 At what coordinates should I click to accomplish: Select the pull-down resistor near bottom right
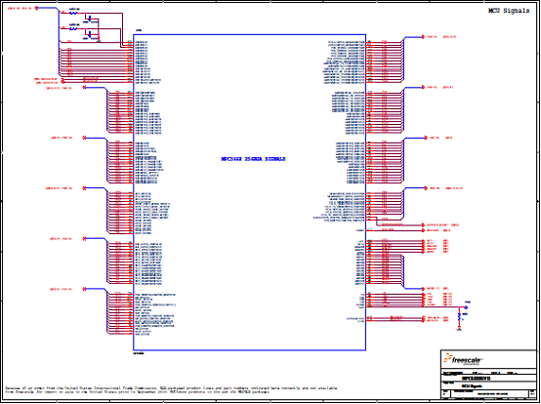[459, 317]
